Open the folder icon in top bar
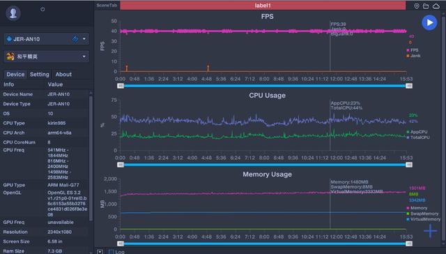Viewport: 446px width, 254px height. tap(426, 6)
